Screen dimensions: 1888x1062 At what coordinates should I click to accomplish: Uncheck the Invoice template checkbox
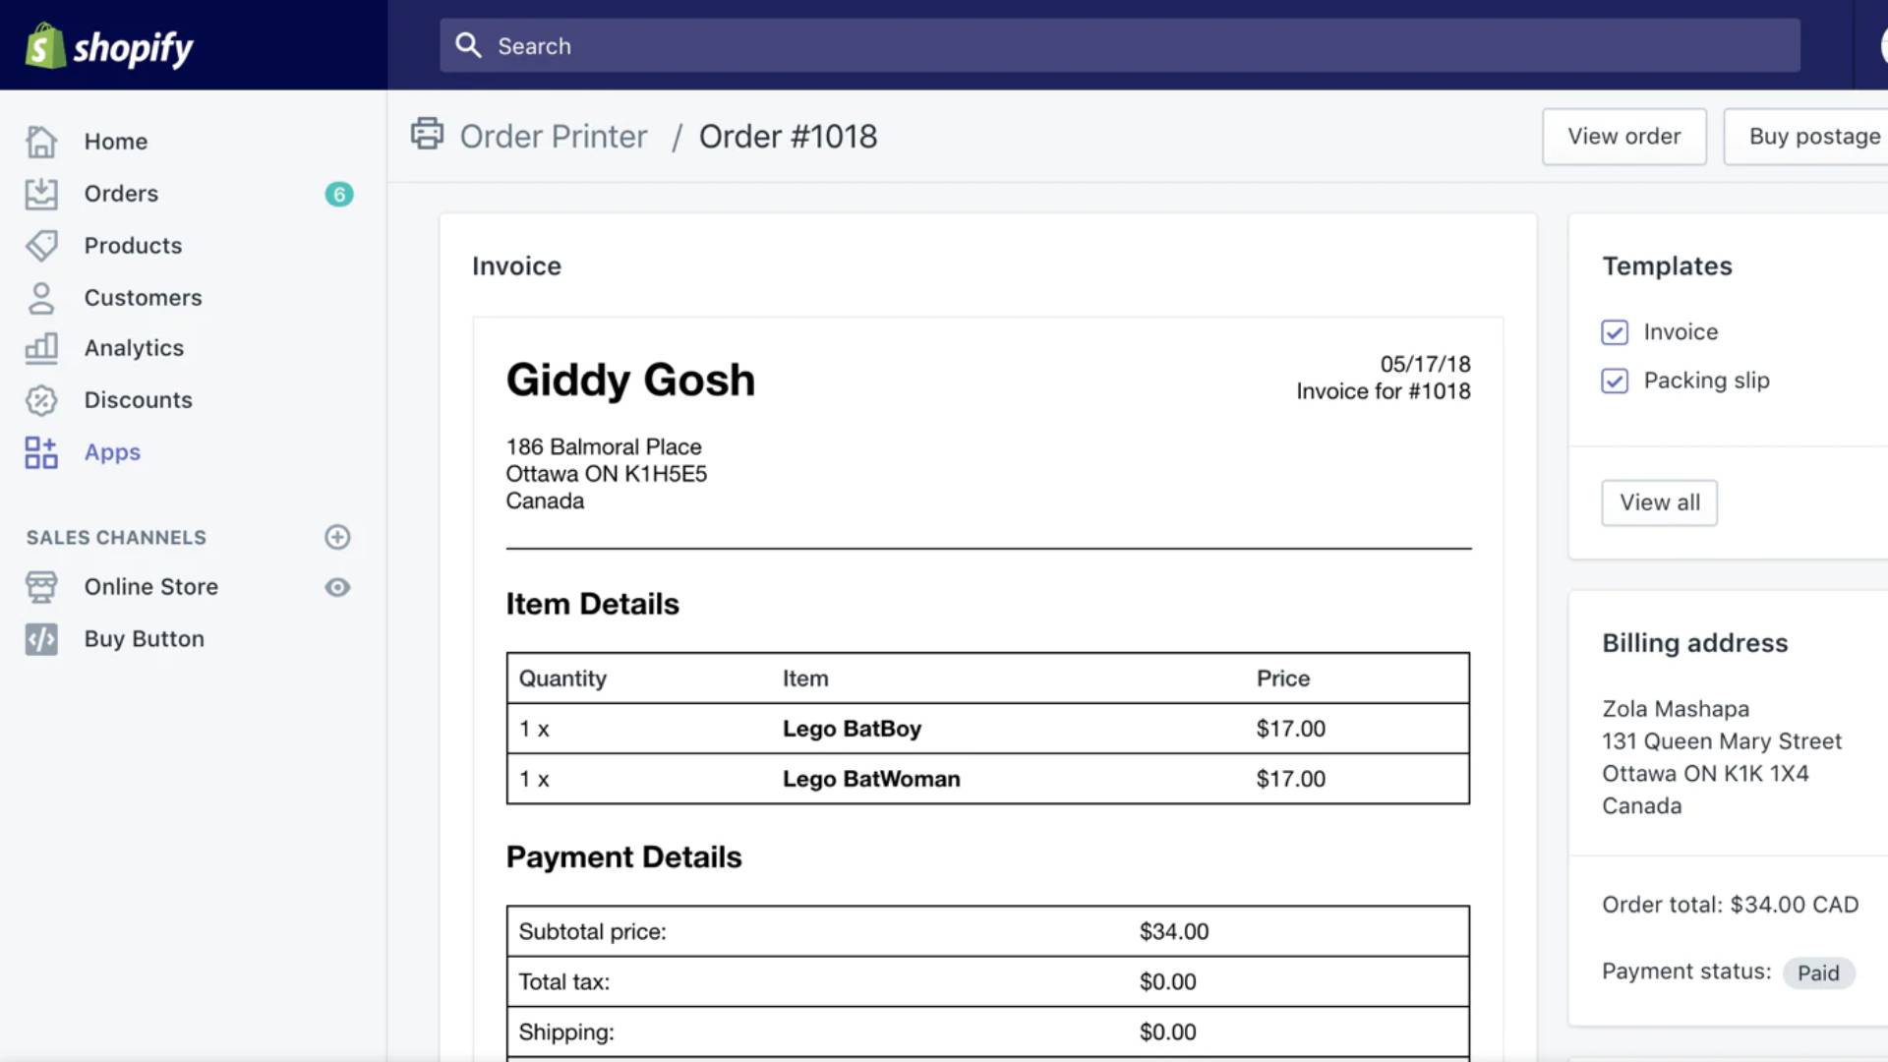1615,332
